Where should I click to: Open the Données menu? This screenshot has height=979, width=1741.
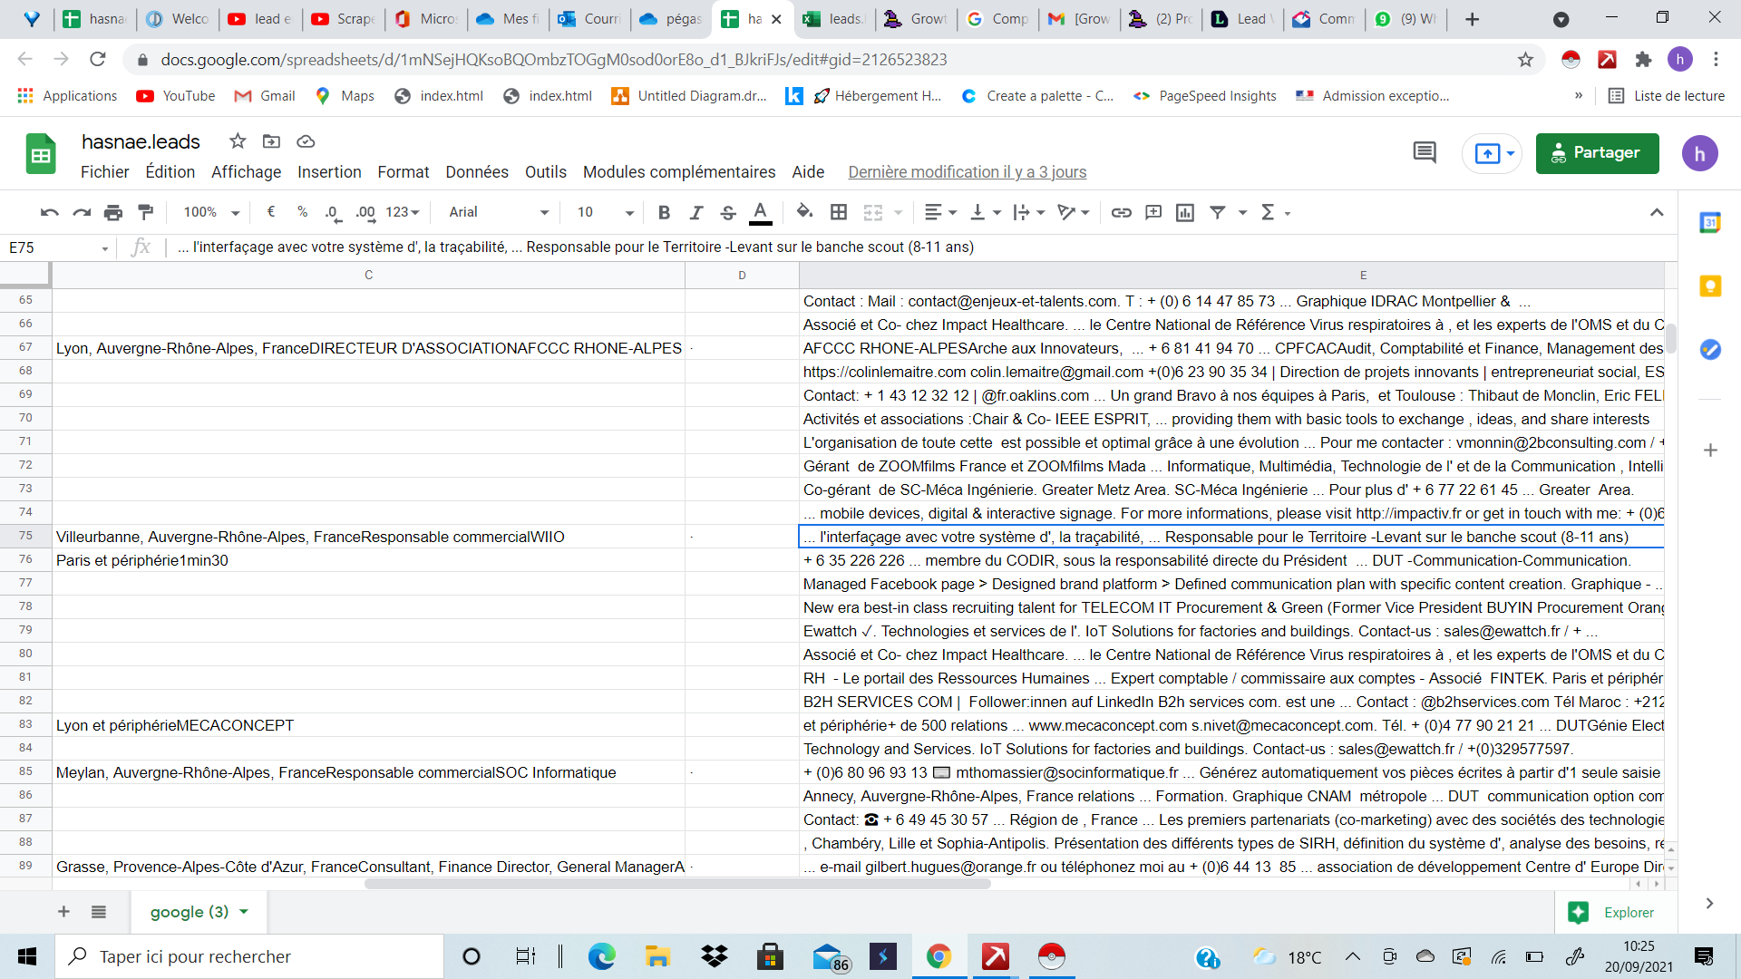477,172
